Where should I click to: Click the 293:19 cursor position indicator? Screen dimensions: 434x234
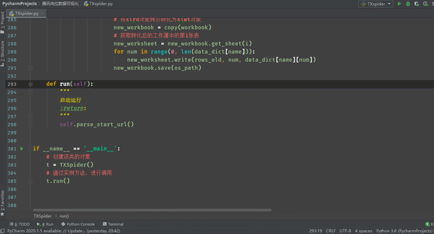click(x=315, y=231)
